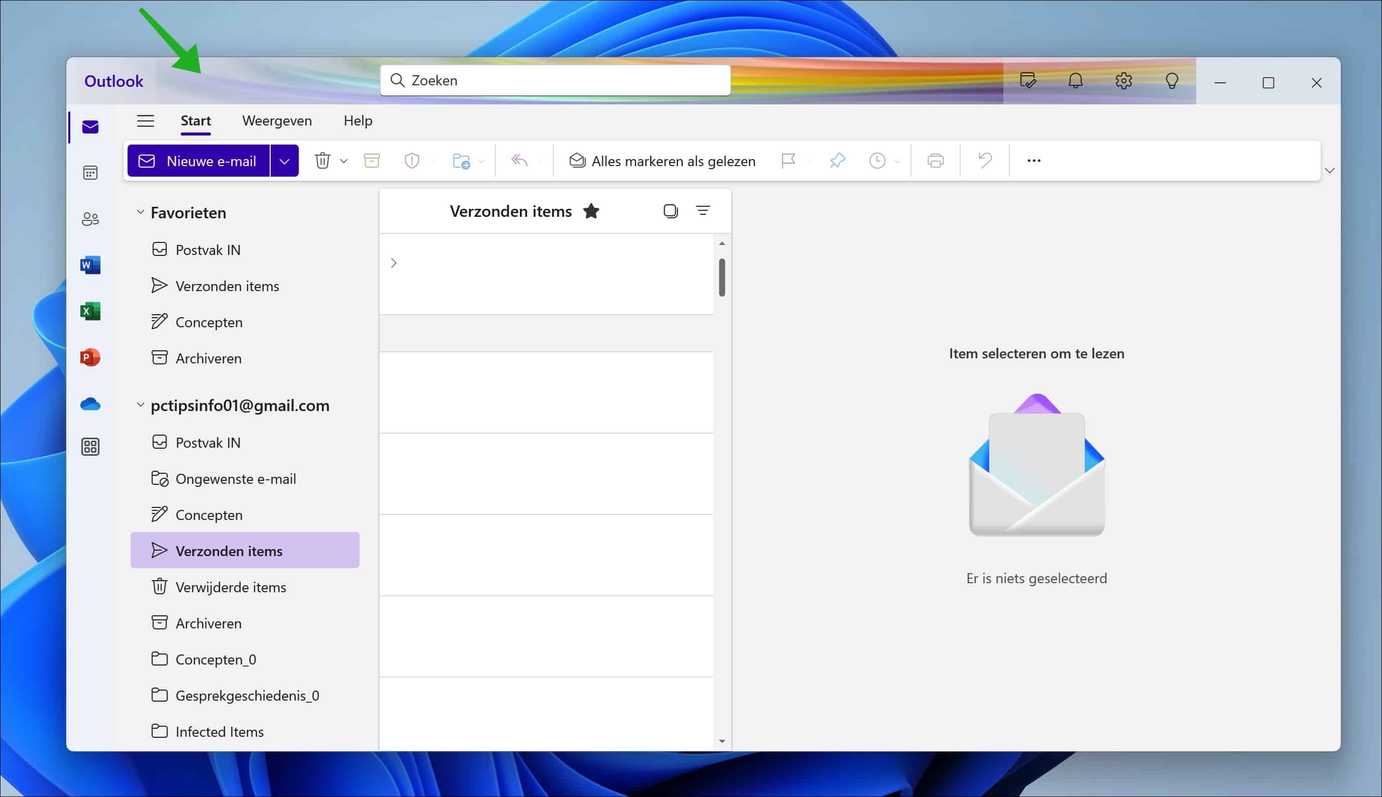Image resolution: width=1382 pixels, height=797 pixels.
Task: Switch to the Weergeven tab
Action: (277, 120)
